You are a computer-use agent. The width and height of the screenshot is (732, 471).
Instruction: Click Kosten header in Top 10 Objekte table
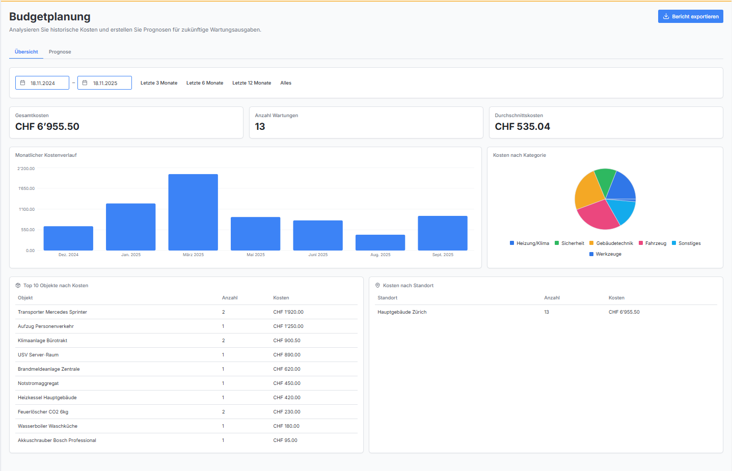pos(281,298)
